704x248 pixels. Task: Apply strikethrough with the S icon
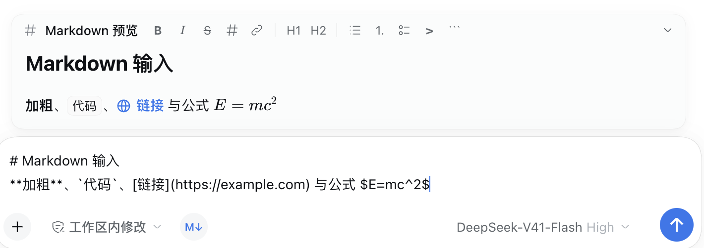(x=207, y=31)
